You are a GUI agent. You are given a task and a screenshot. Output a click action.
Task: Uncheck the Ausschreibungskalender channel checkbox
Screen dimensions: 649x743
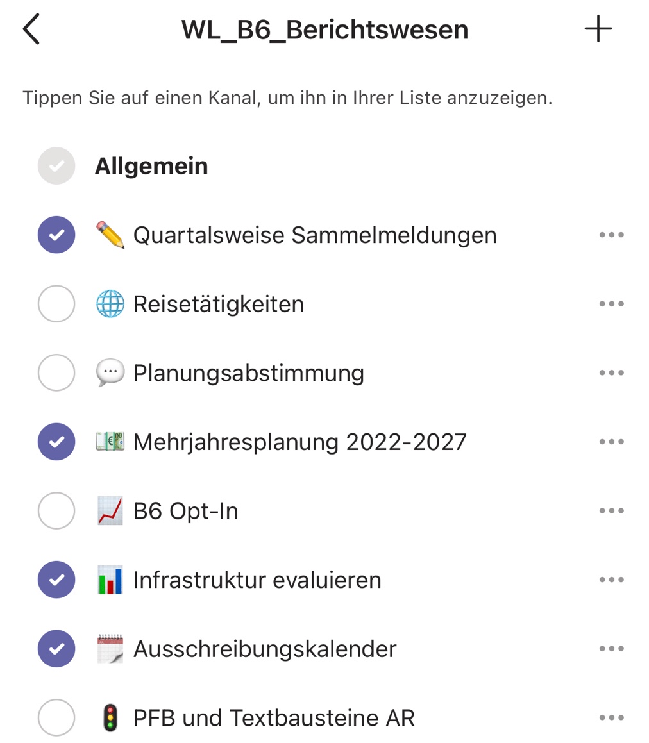pos(56,649)
